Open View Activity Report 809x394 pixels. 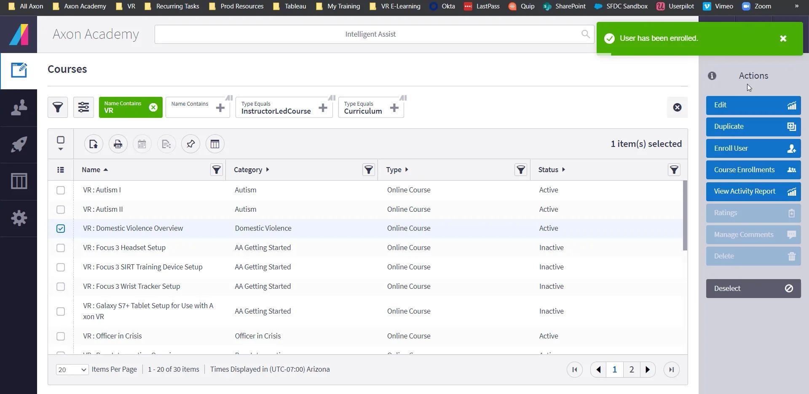point(753,192)
